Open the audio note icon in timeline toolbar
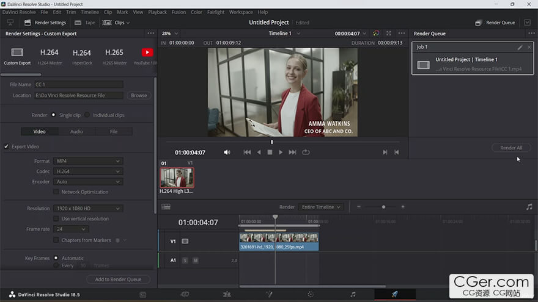The image size is (538, 302). tap(529, 207)
